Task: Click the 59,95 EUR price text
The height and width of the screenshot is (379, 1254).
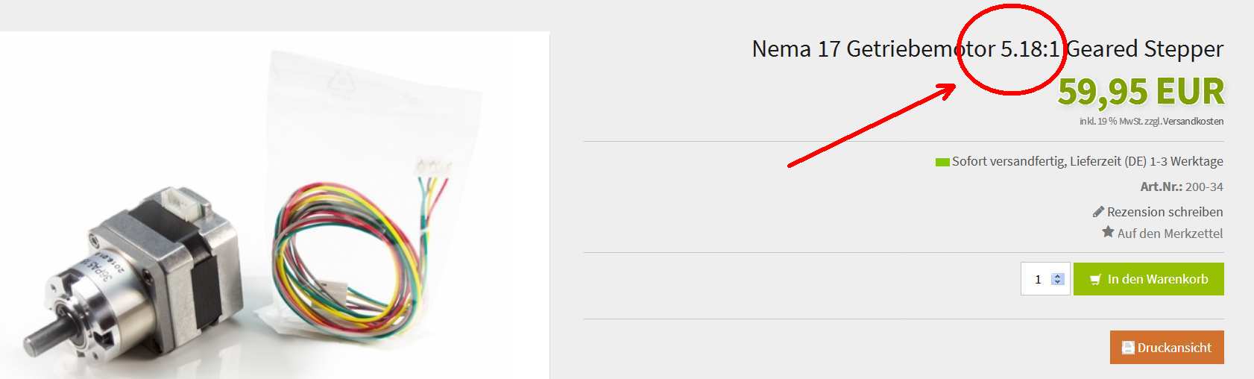Action: [x=1141, y=91]
